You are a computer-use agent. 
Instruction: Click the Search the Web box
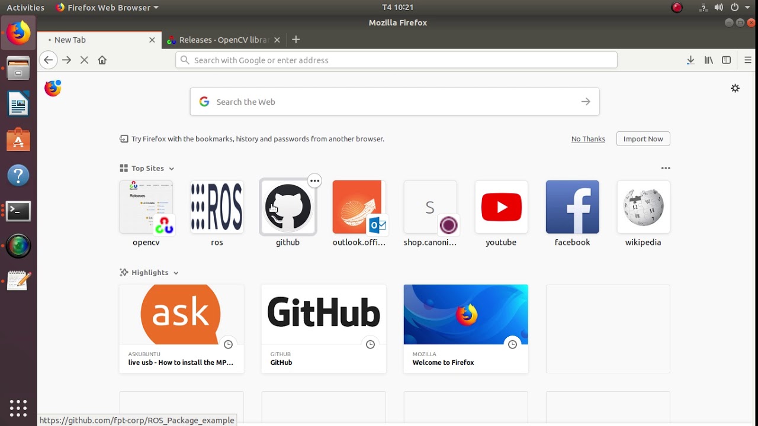pos(394,102)
